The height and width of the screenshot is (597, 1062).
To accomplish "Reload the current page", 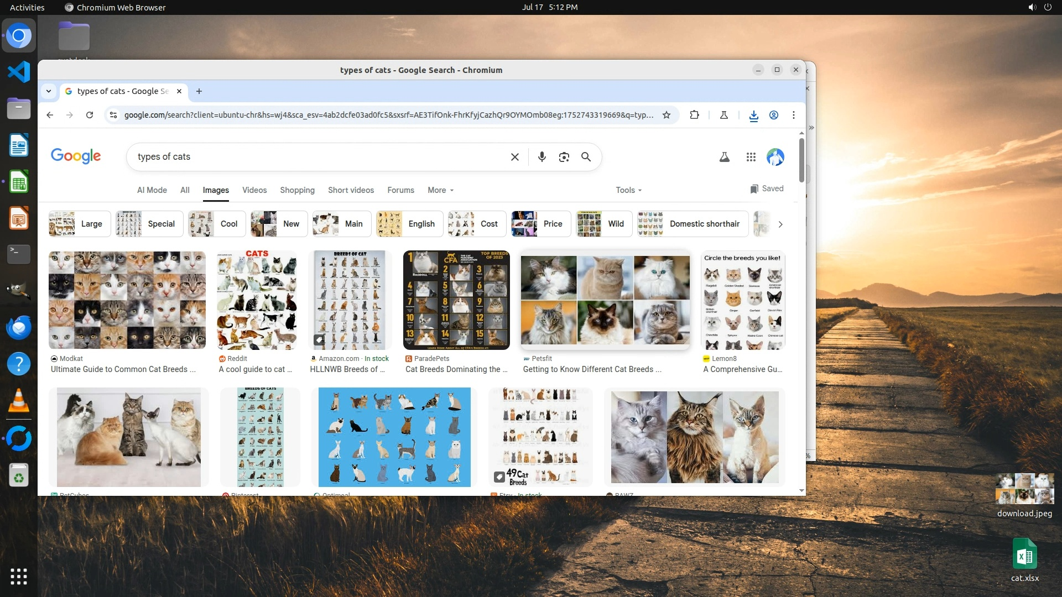I will pyautogui.click(x=90, y=115).
